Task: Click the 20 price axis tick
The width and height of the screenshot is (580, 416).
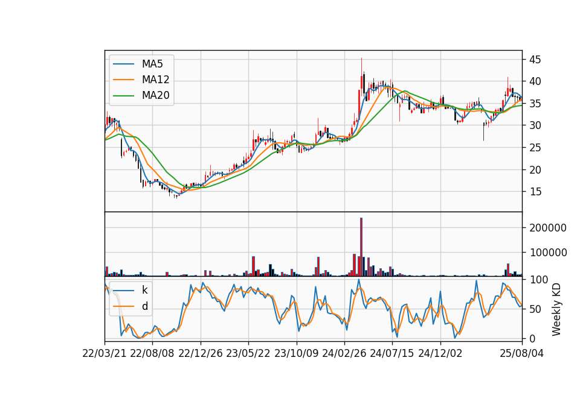Action: click(x=535, y=170)
